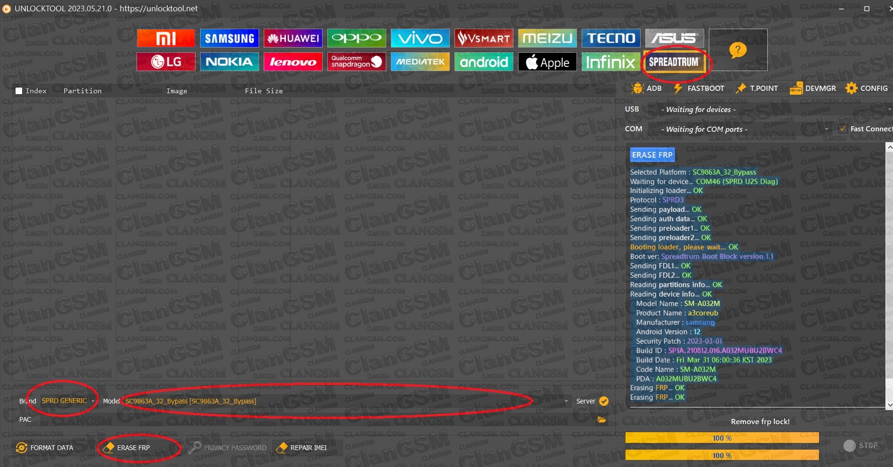Browse for PAC file with folder icon
The width and height of the screenshot is (893, 467).
tap(601, 419)
